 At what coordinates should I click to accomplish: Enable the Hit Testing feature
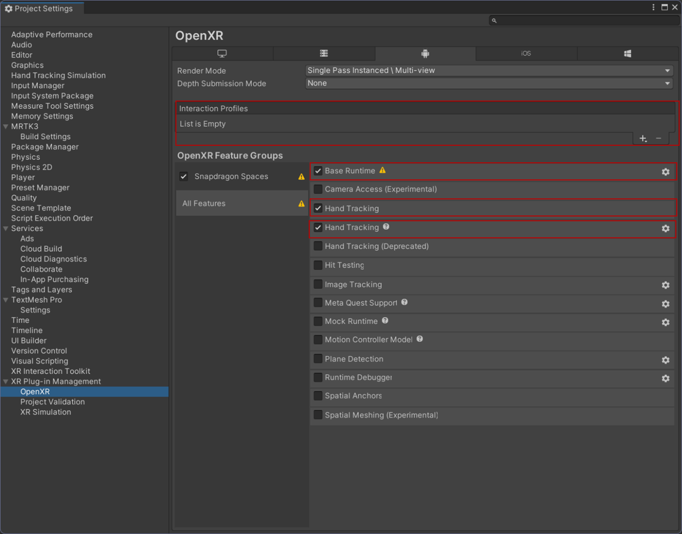[x=318, y=265]
